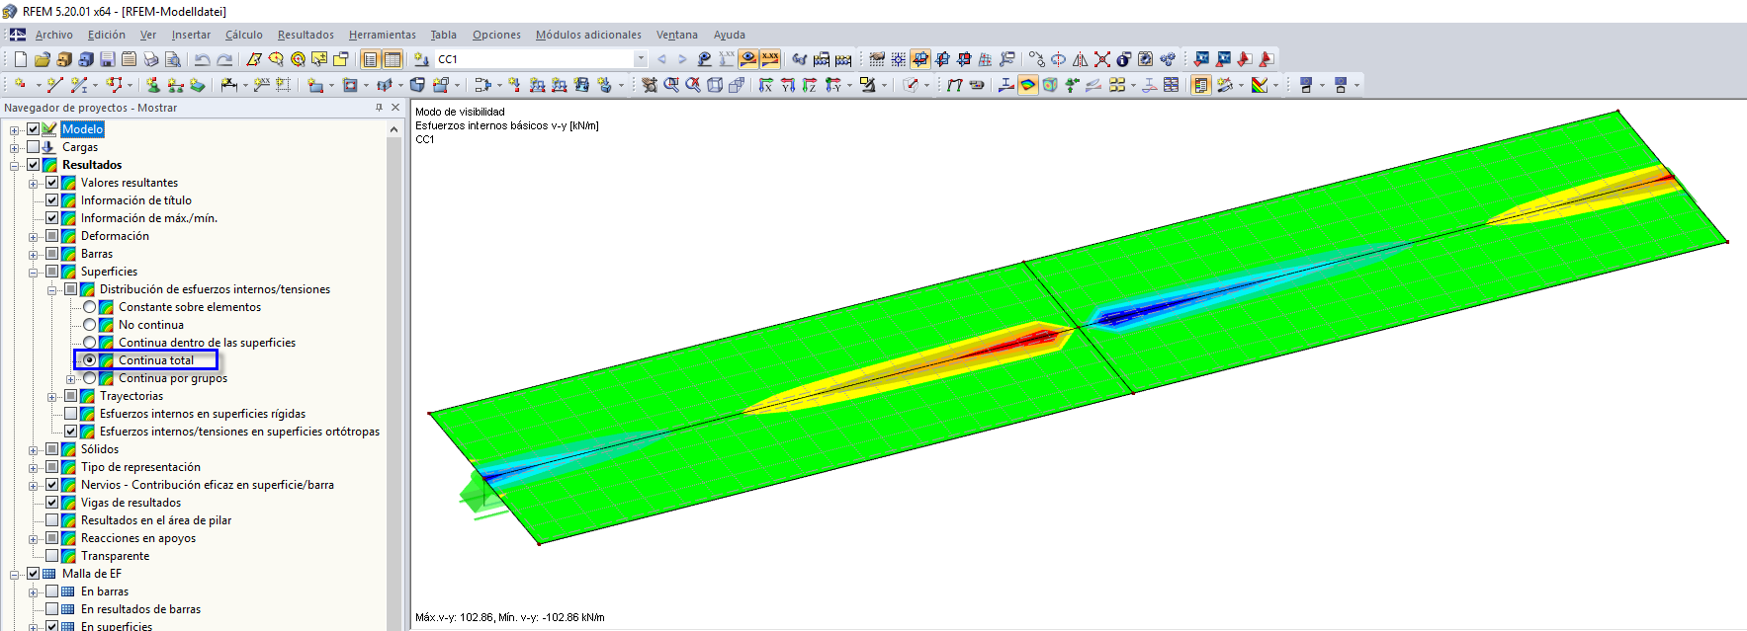Select Vigas de resultados tree item
The image size is (1747, 631).
[131, 503]
